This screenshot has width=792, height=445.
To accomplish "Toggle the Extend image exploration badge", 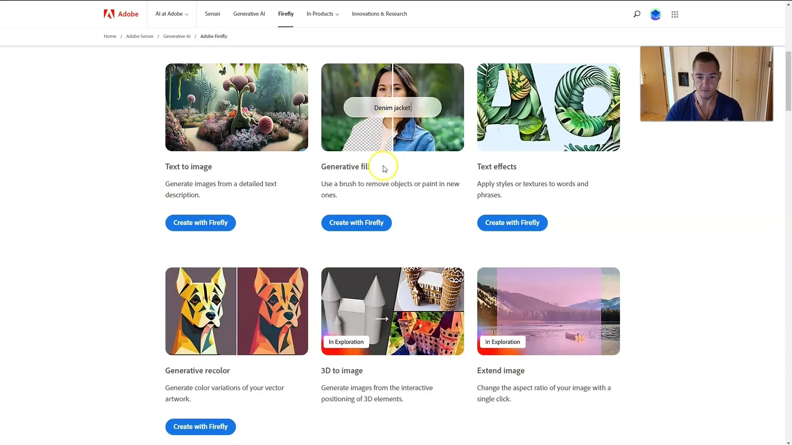I will [x=502, y=342].
